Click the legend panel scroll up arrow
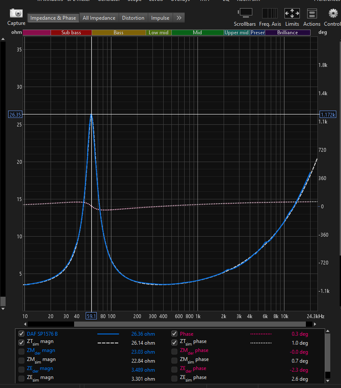Screen dimensions: 341x388 [327, 331]
